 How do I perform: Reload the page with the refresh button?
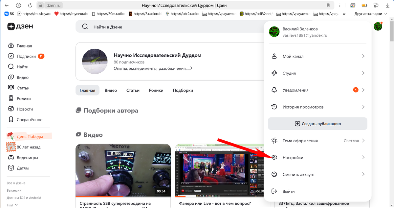[30, 6]
